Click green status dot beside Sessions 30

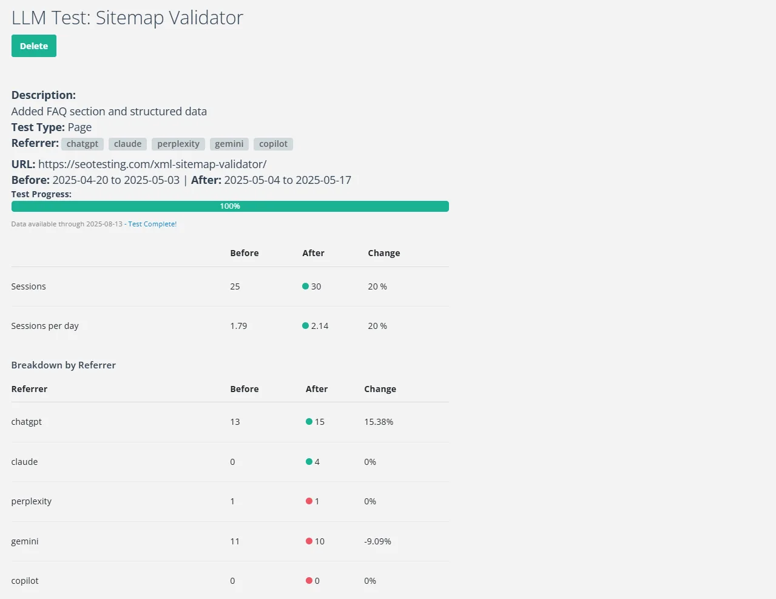coord(306,286)
